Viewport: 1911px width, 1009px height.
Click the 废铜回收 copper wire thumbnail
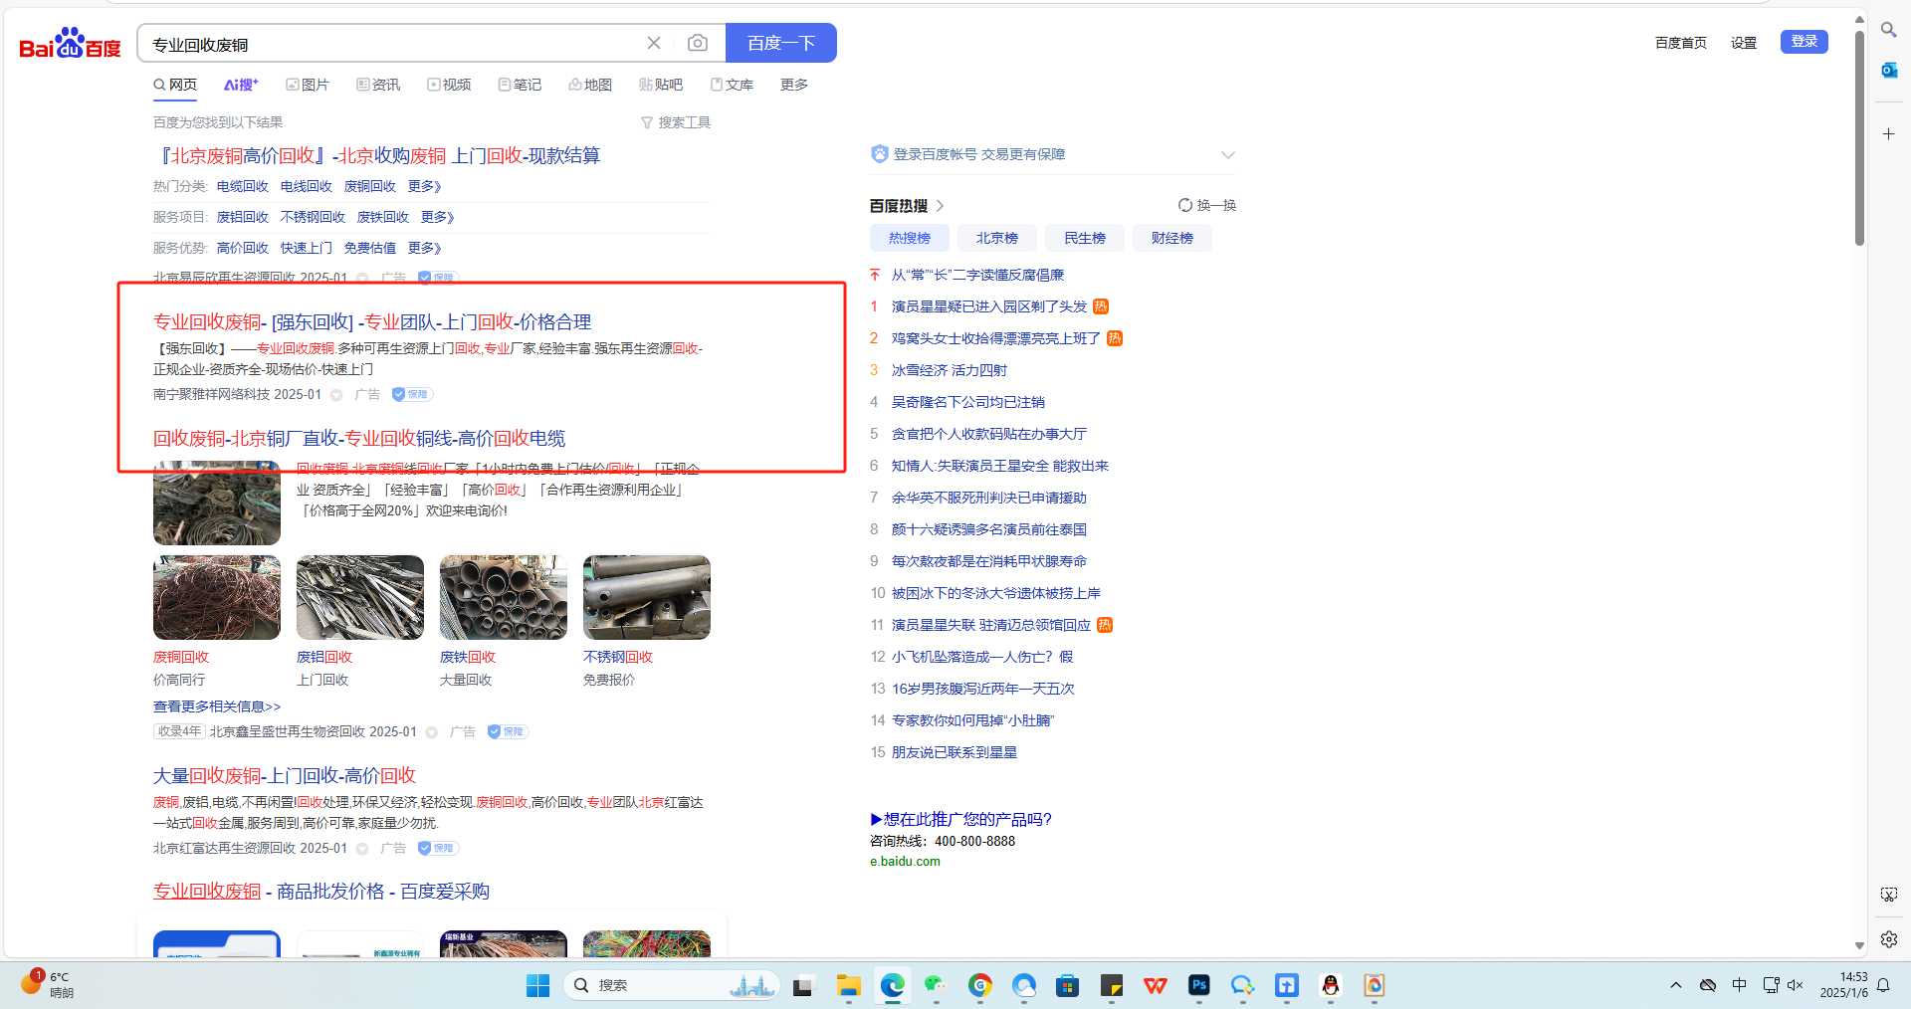[217, 597]
